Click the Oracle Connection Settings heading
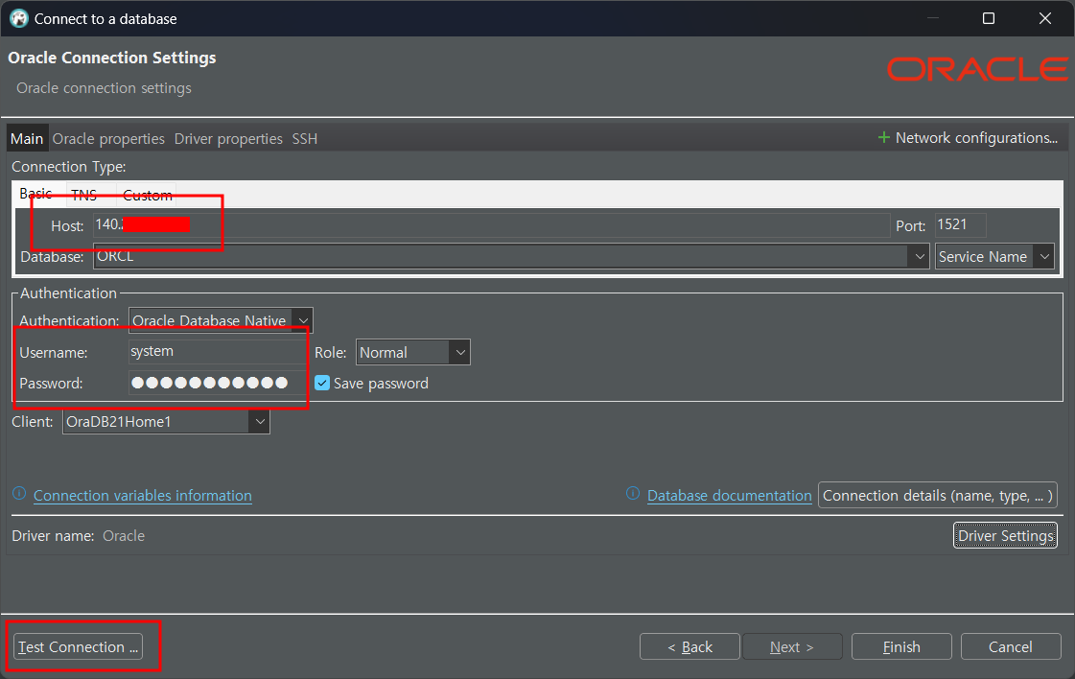 (112, 58)
